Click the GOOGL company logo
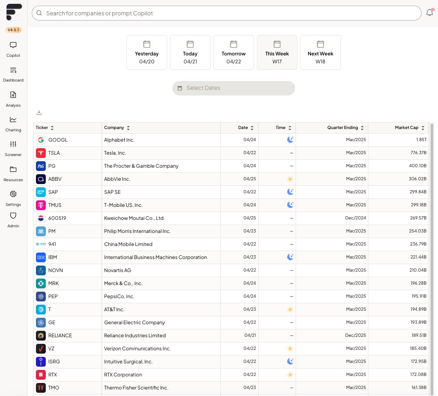The image size is (438, 396). [x=41, y=140]
